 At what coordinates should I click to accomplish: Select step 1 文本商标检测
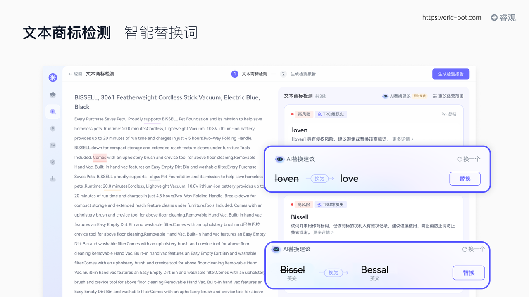[249, 74]
